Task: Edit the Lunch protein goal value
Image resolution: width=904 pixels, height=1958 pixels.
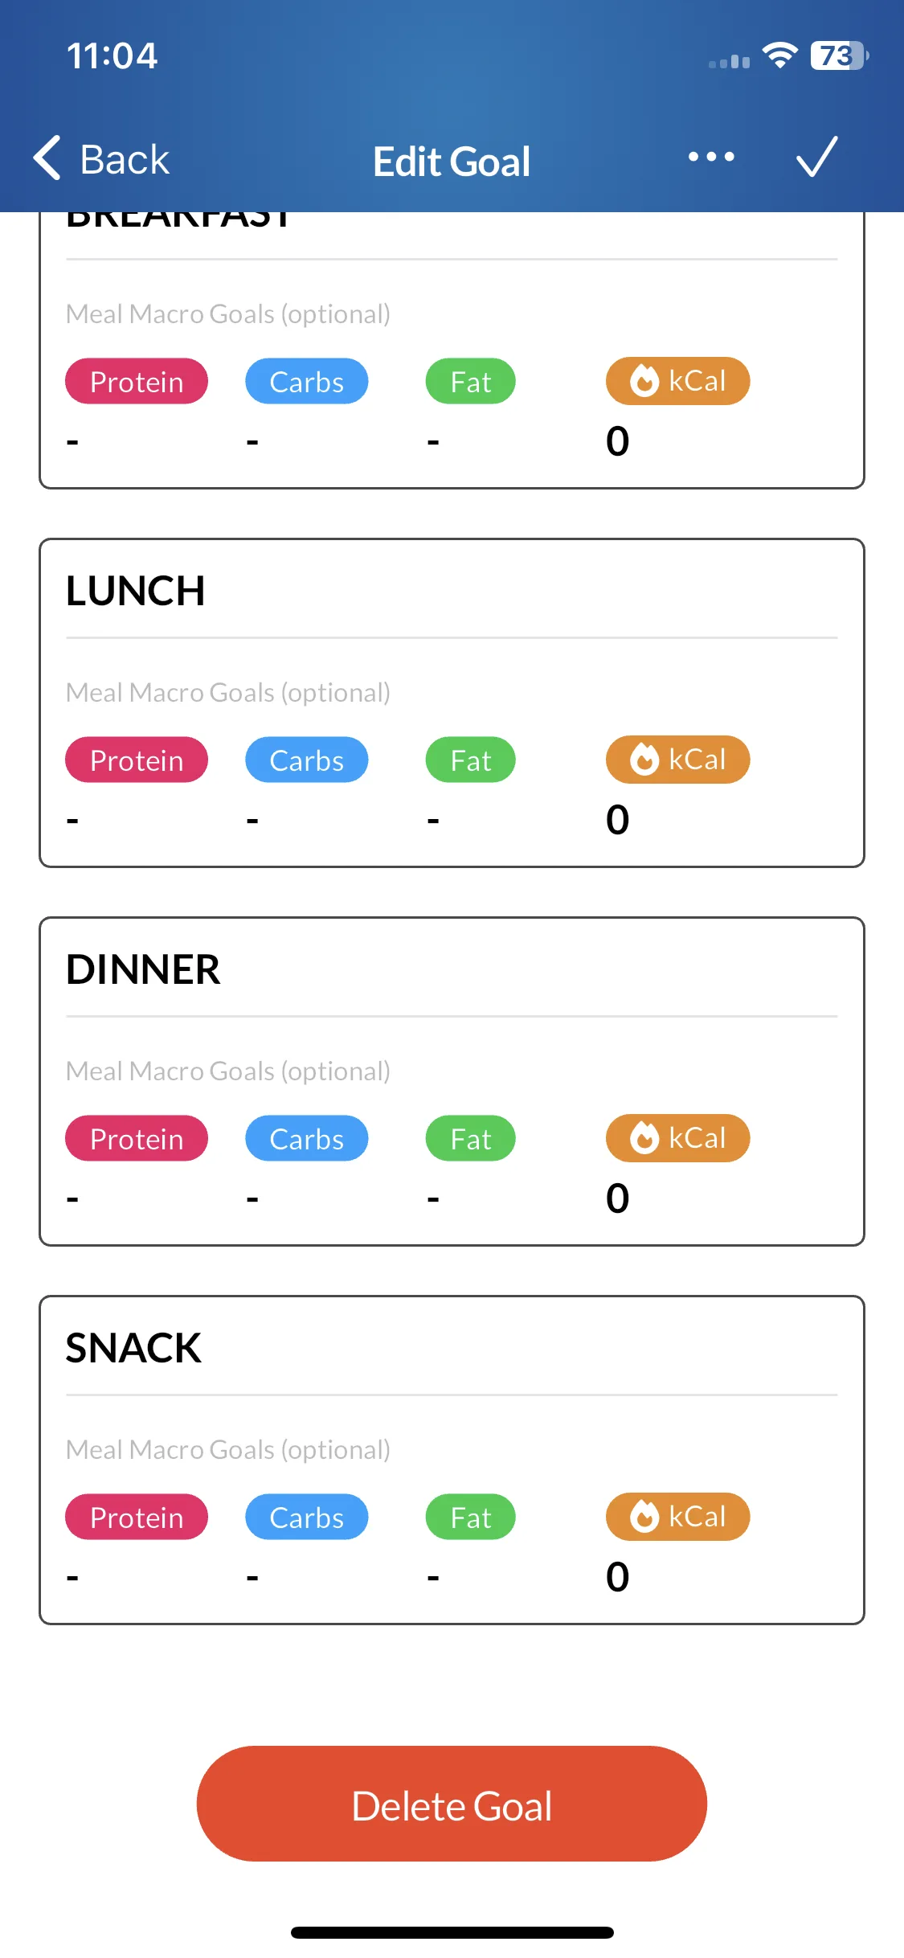Action: click(72, 820)
